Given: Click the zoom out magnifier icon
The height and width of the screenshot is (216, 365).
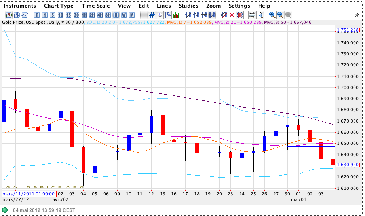Looking at the screenshot, I should point(280,15).
